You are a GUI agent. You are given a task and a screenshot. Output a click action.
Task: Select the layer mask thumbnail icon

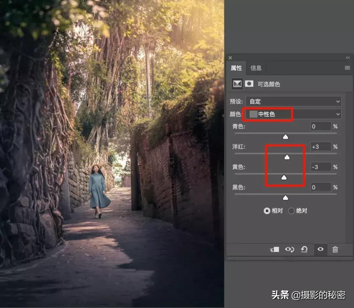point(249,84)
